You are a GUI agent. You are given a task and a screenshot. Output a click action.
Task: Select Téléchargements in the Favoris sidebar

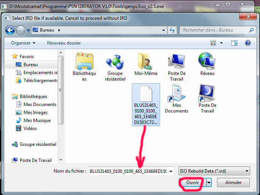pyautogui.click(x=40, y=81)
